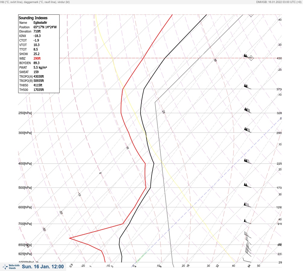The image size is (303, 271).
Task: Click the lowest wind barb near chart bottom
Action: coord(247,260)
